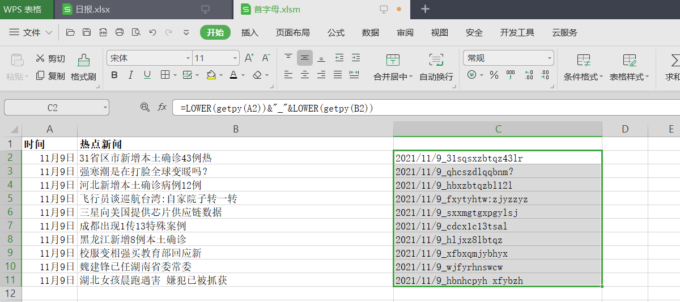Viewport: 680px width, 302px height.
Task: Decrease font size with A-
Action: pos(266,58)
